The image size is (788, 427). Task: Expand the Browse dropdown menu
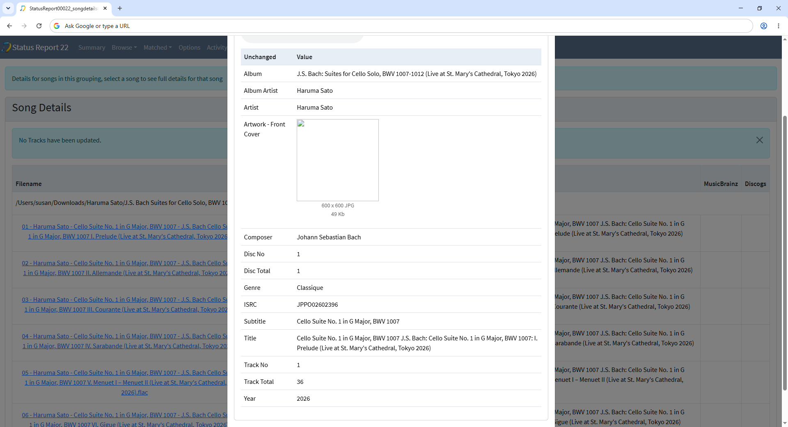[x=124, y=48]
